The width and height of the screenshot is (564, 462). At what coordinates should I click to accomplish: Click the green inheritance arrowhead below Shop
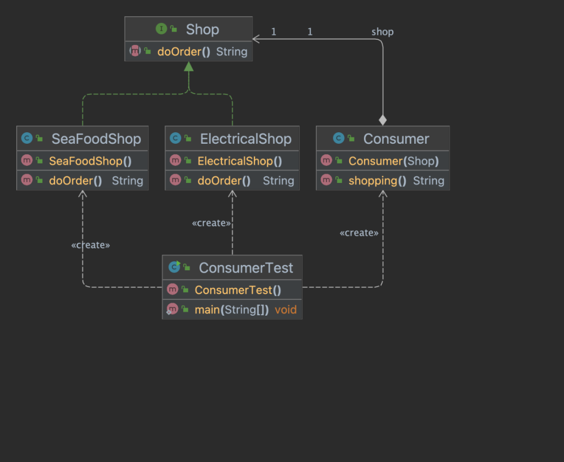click(x=189, y=66)
